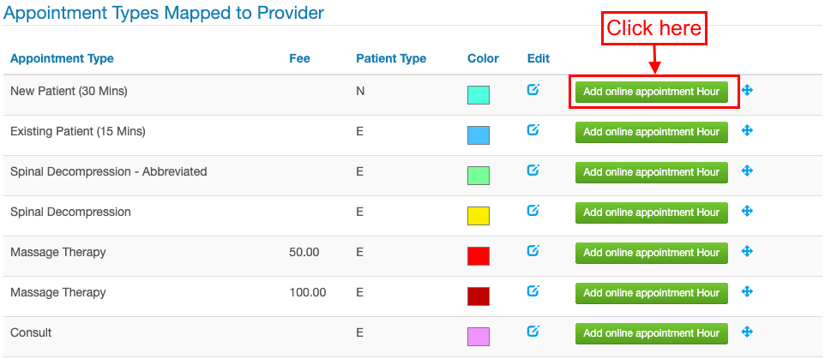Select the yellow Spinal Decompression color swatch

pyautogui.click(x=479, y=216)
